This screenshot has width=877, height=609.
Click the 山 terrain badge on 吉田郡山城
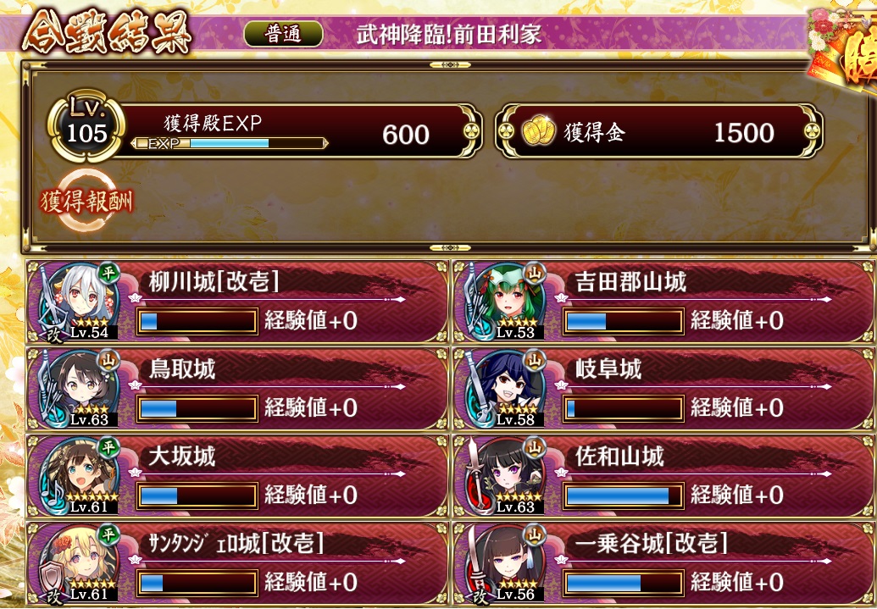(535, 273)
